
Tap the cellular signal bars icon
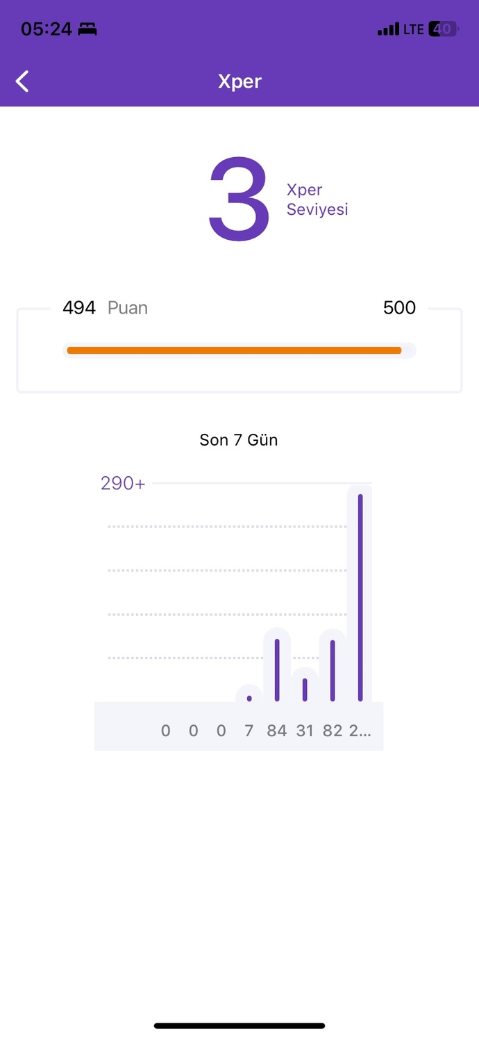(388, 29)
